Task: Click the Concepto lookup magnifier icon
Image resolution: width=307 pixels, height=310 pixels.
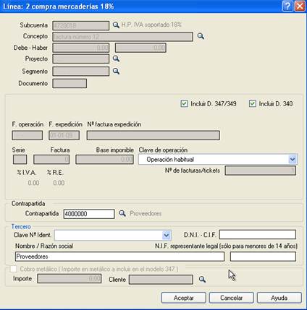Action: pos(201,36)
